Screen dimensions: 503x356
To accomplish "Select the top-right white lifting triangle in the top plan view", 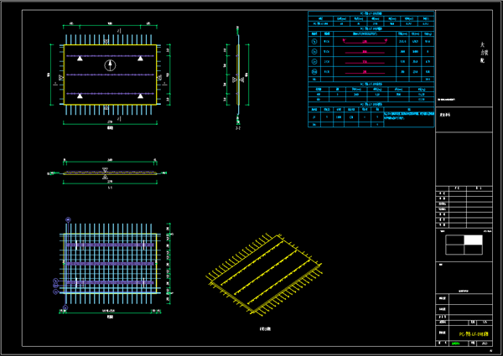I will tap(140, 59).
